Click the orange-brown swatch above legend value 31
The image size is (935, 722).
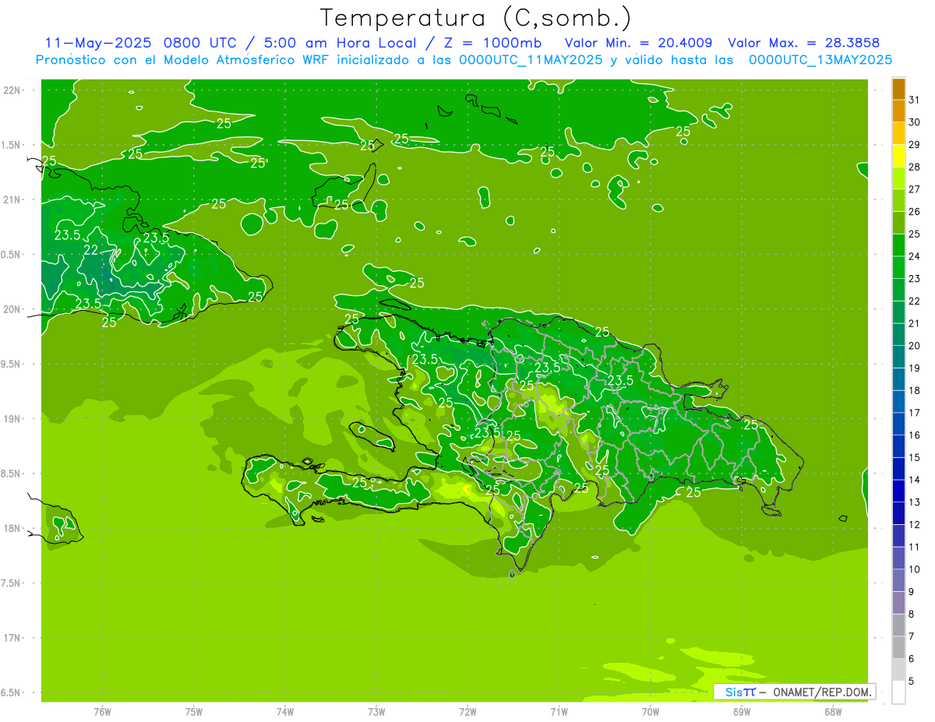pyautogui.click(x=898, y=89)
